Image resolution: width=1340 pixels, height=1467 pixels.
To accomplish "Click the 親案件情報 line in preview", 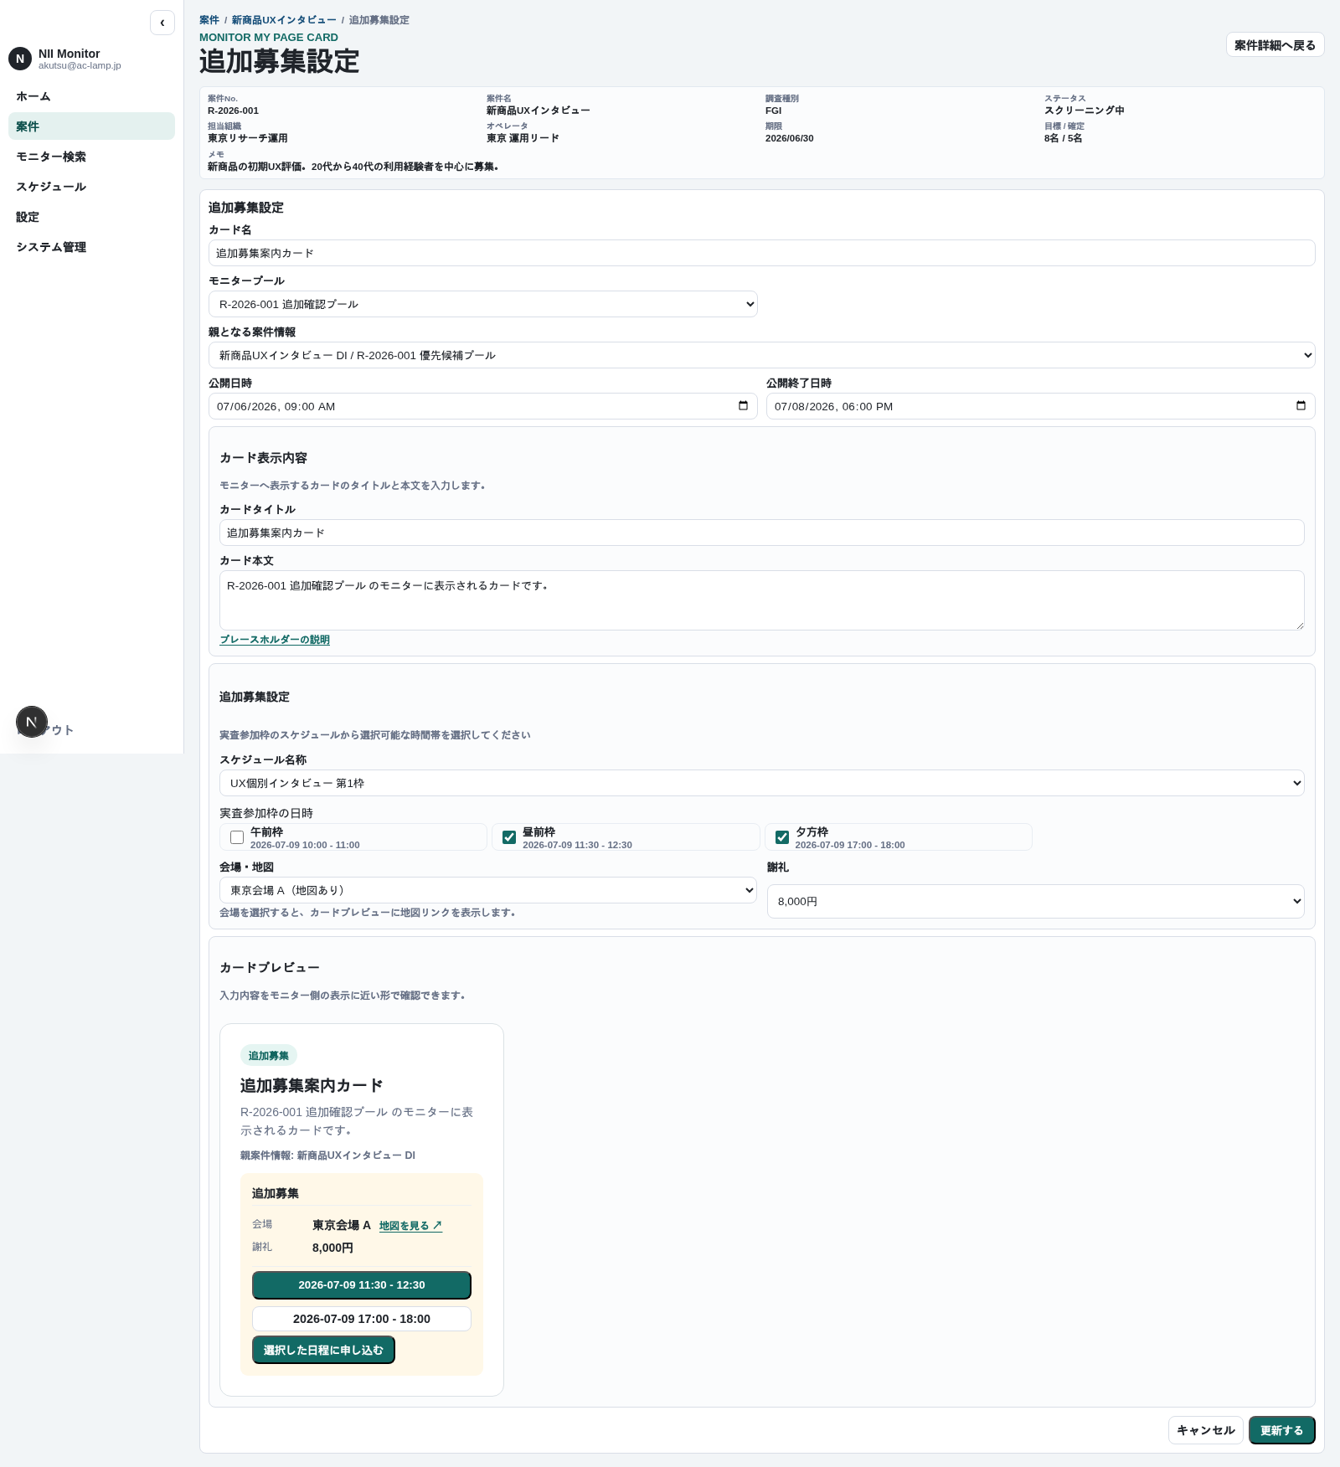I will (327, 1156).
